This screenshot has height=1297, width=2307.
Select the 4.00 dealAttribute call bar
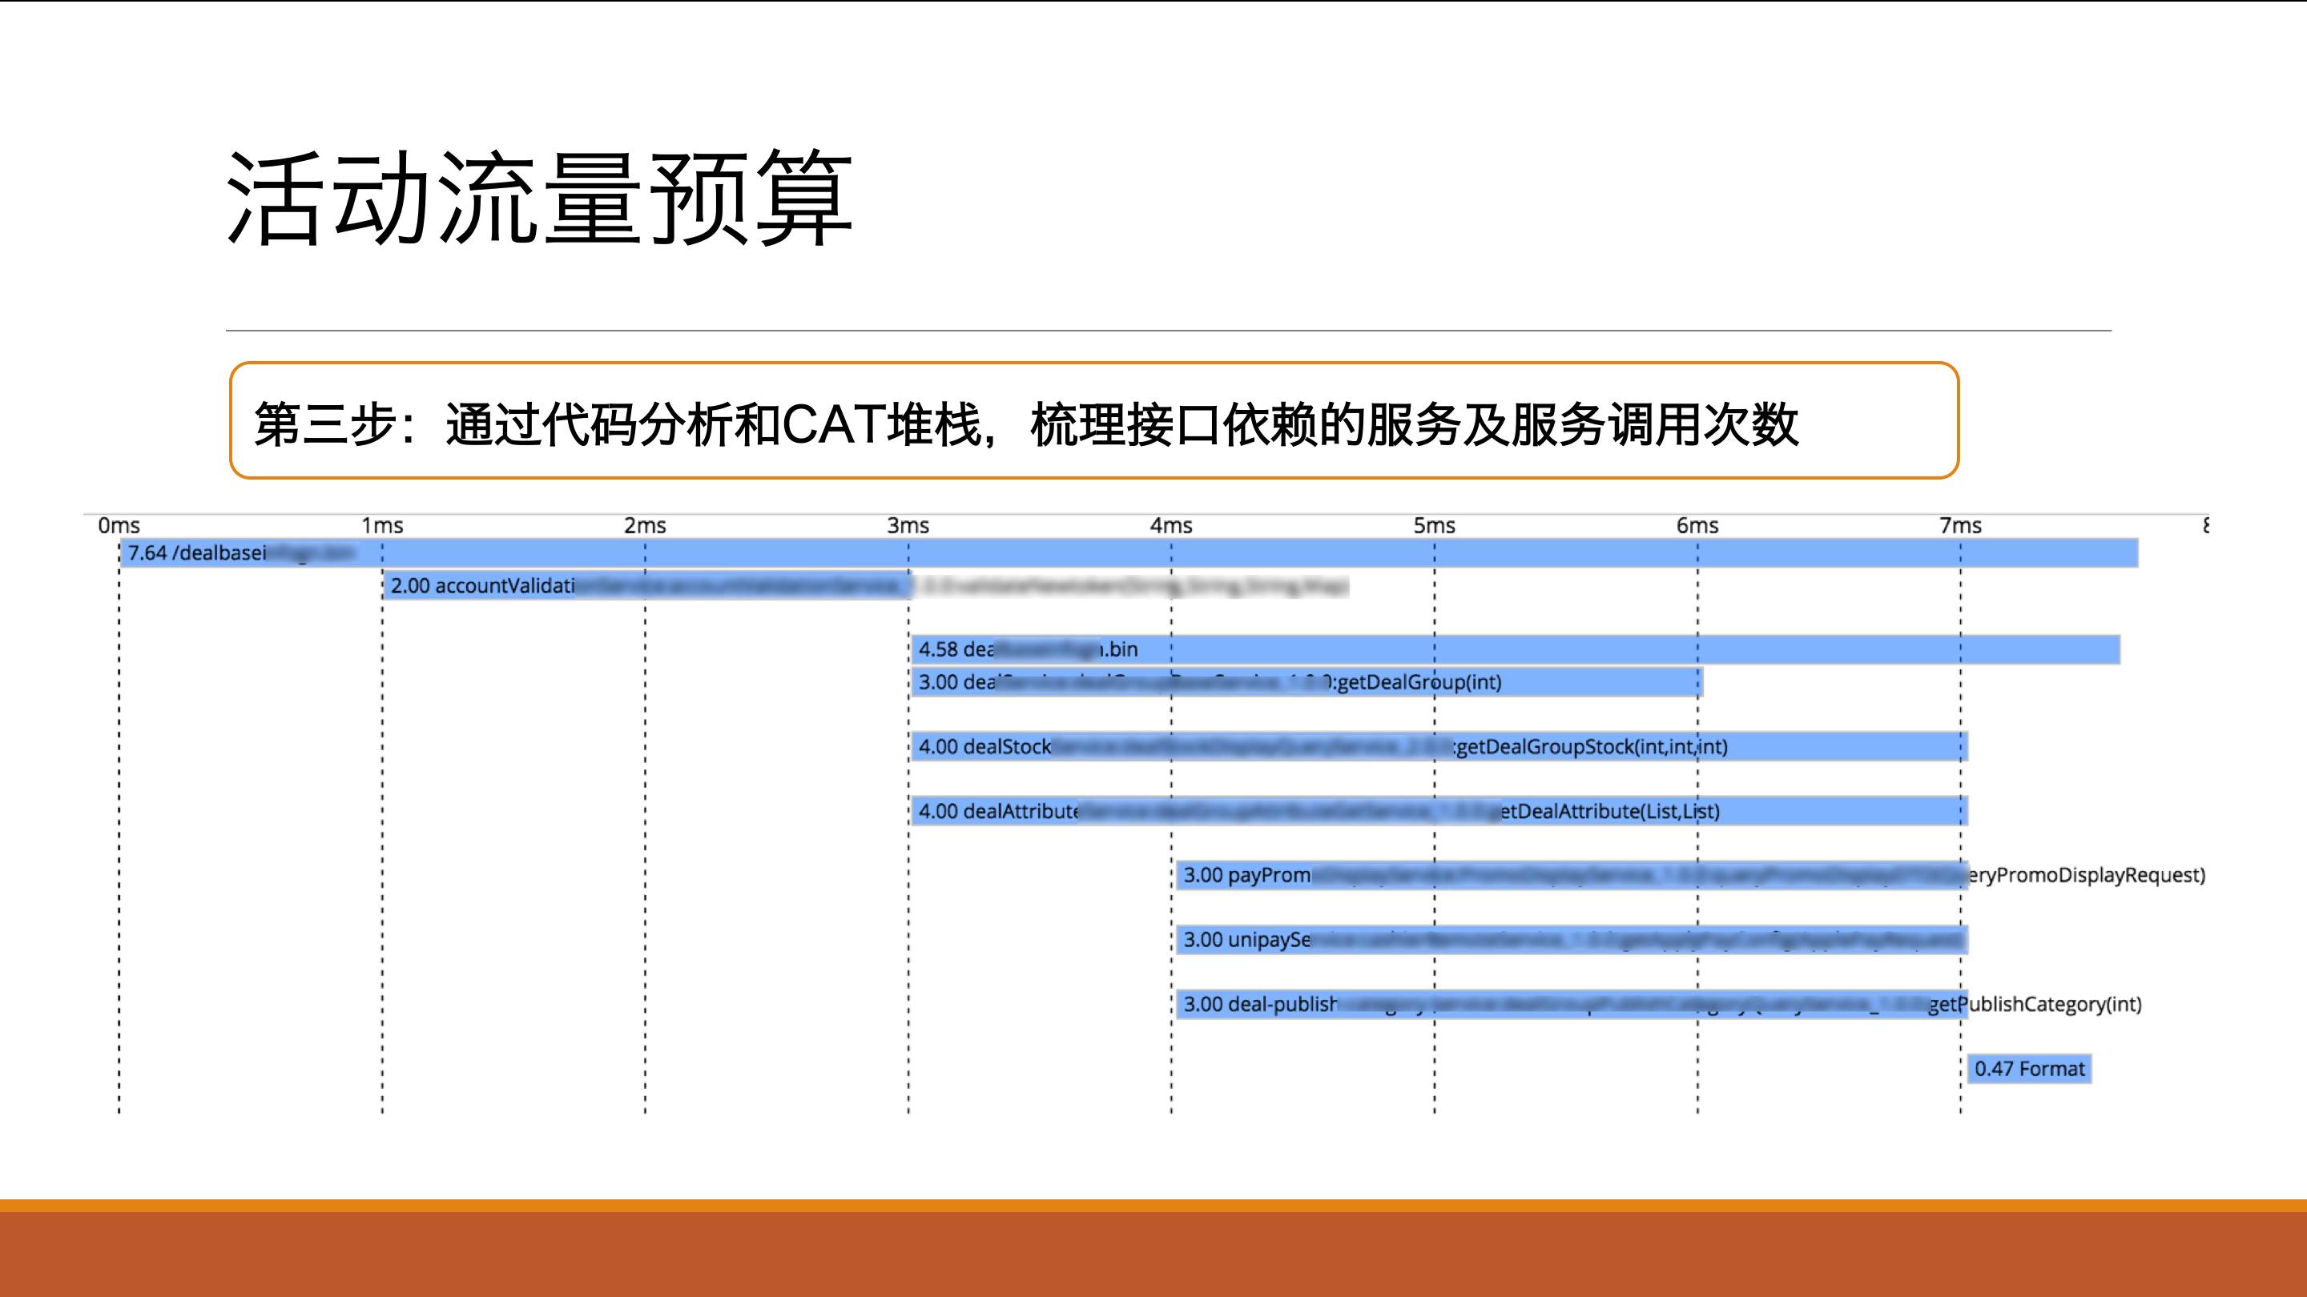click(x=1439, y=812)
